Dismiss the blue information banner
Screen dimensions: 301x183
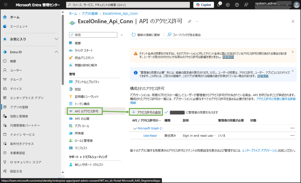tap(292, 71)
